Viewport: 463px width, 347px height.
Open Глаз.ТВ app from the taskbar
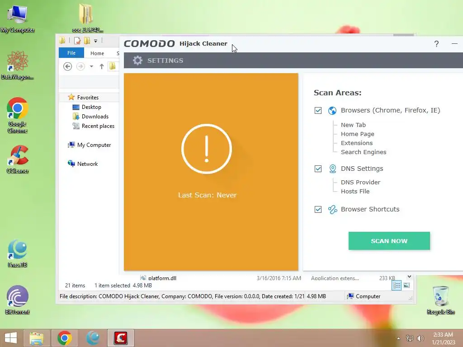point(92,338)
